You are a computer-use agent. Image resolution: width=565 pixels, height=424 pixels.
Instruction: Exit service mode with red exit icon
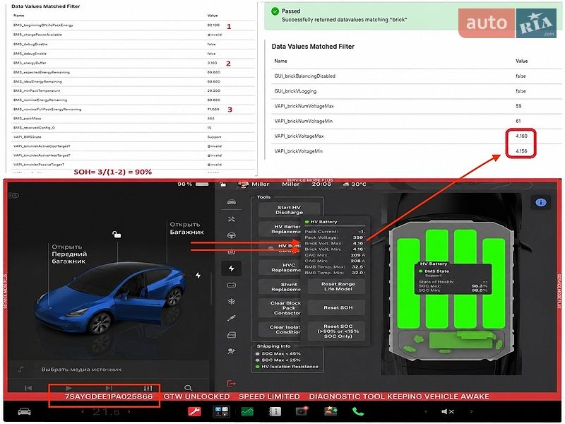[232, 384]
